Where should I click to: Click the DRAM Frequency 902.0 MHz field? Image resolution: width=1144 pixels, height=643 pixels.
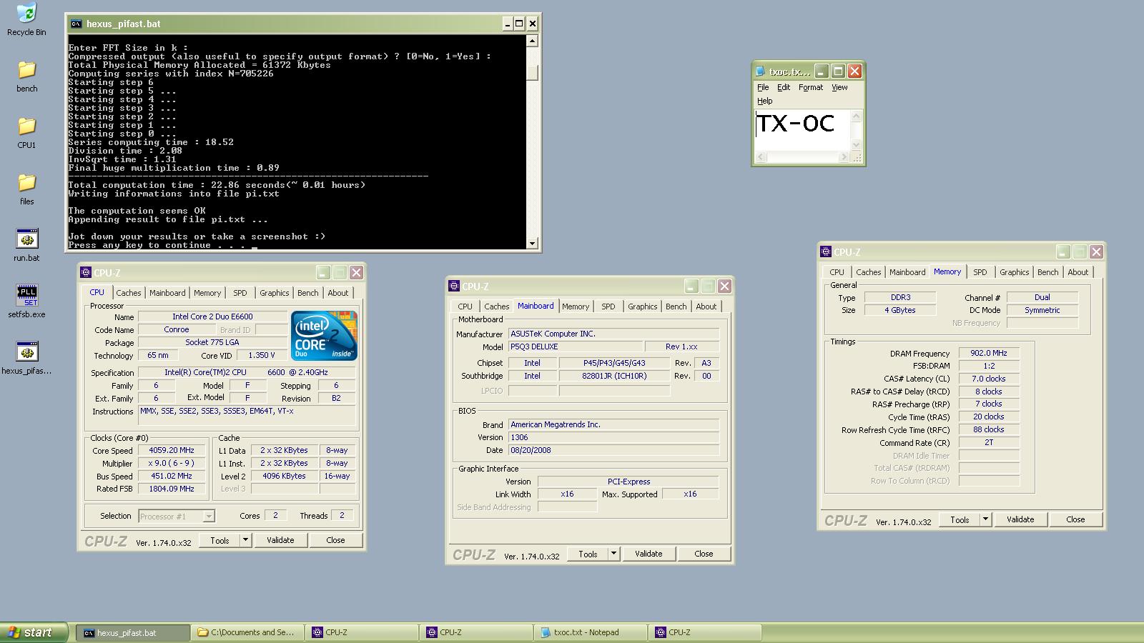coord(989,353)
